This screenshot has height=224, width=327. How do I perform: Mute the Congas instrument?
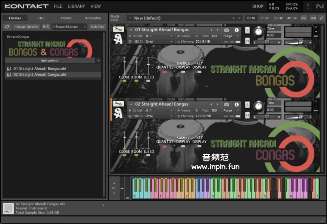(247, 115)
